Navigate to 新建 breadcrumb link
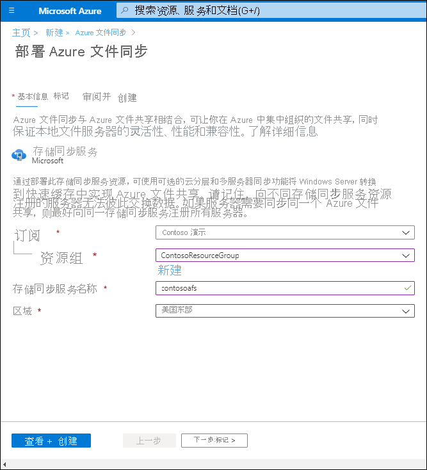The image size is (427, 470). coord(54,33)
